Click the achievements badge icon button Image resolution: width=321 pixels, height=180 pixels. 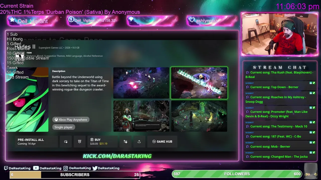(x=79, y=142)
